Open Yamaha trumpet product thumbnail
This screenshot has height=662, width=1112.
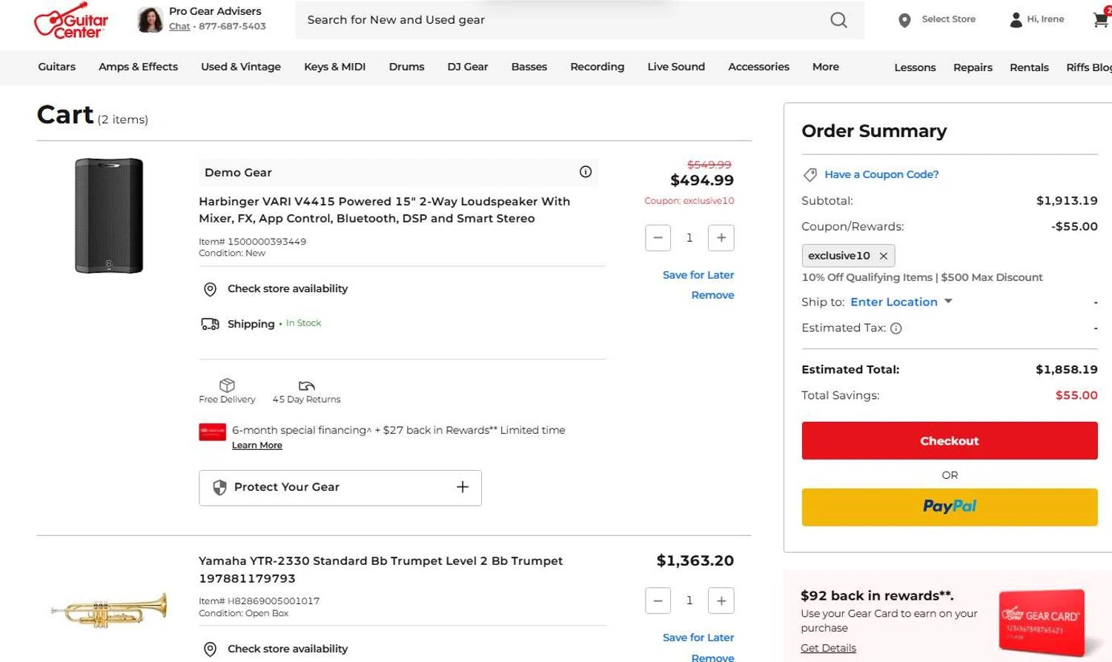[109, 609]
